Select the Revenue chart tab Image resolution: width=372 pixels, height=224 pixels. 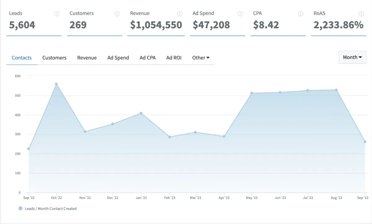coord(87,58)
